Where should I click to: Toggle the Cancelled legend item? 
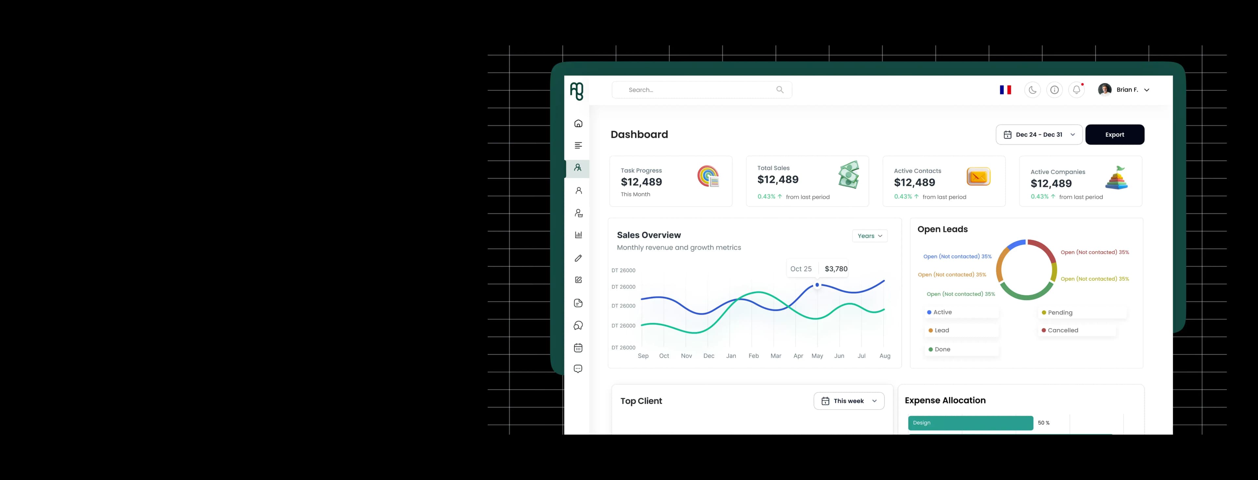pyautogui.click(x=1062, y=331)
